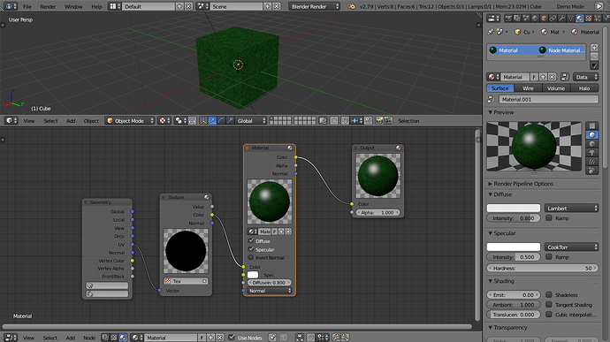610x342 pixels.
Task: Open the CookTorr specular shader dropdown
Action: click(571, 247)
